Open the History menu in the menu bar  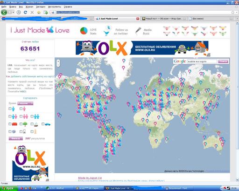point(29,7)
